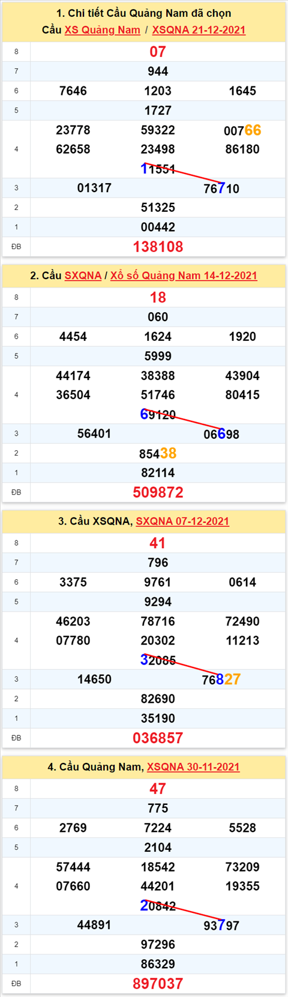The height and width of the screenshot is (997, 288).
Task: Click the number 3375
Action: pyautogui.click(x=73, y=582)
